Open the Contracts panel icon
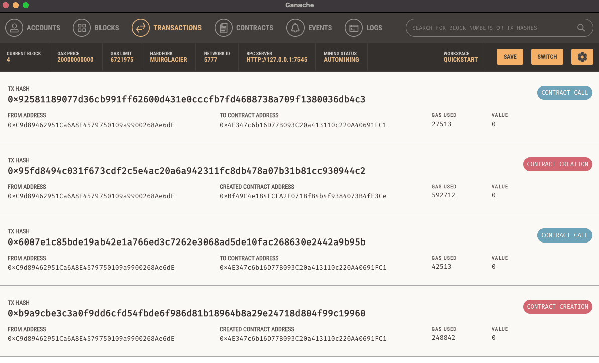This screenshot has width=599, height=363. 223,28
